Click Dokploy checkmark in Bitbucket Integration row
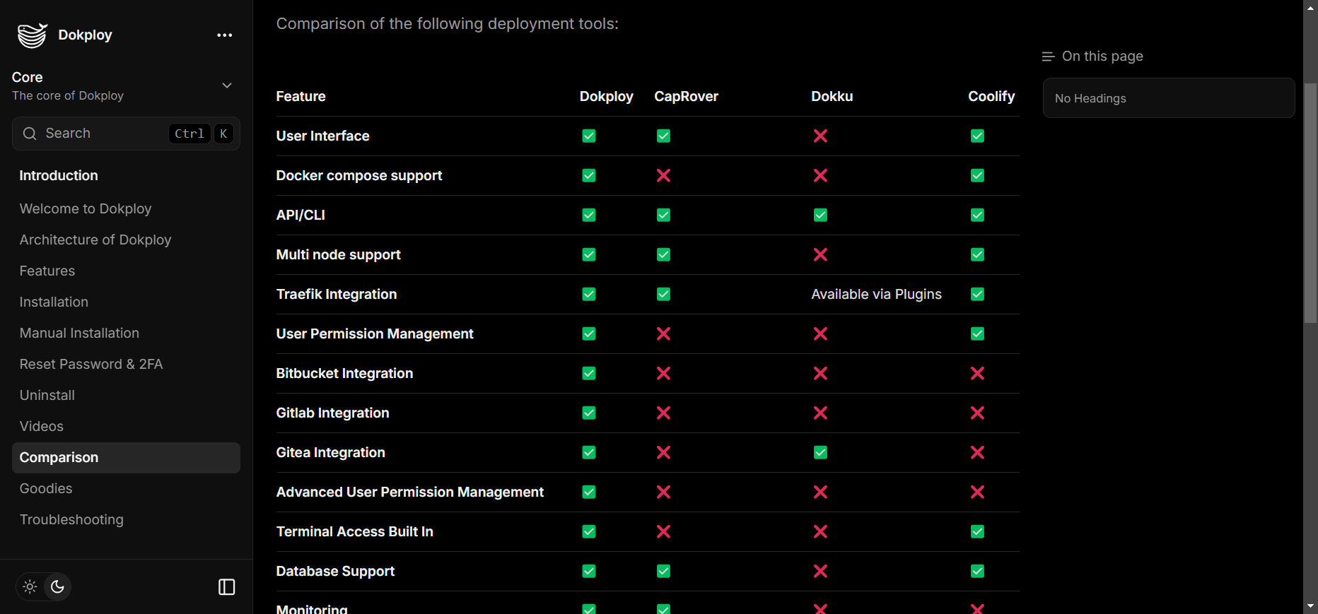The height and width of the screenshot is (614, 1318). [x=589, y=373]
